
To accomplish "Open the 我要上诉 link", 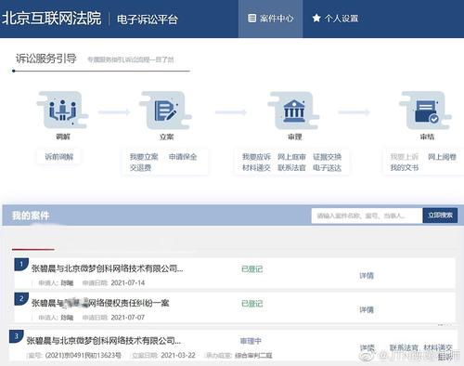I will [x=405, y=157].
